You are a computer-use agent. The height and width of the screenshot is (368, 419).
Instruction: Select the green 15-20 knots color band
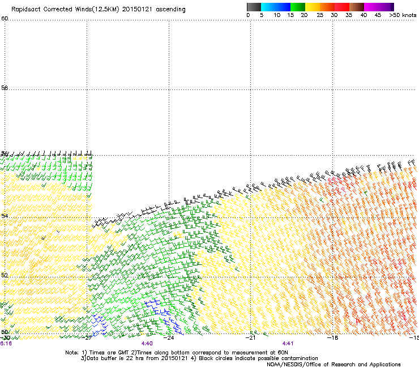click(x=298, y=7)
